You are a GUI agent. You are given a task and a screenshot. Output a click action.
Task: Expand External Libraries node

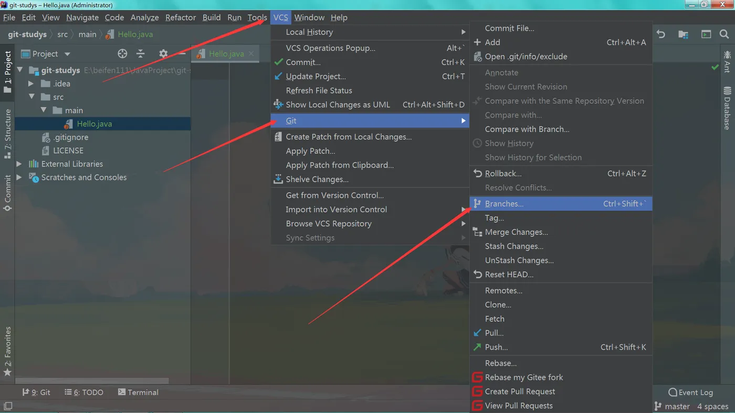point(20,164)
